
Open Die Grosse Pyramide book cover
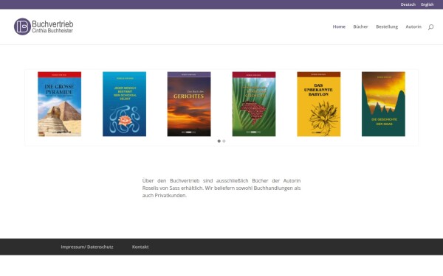point(60,104)
